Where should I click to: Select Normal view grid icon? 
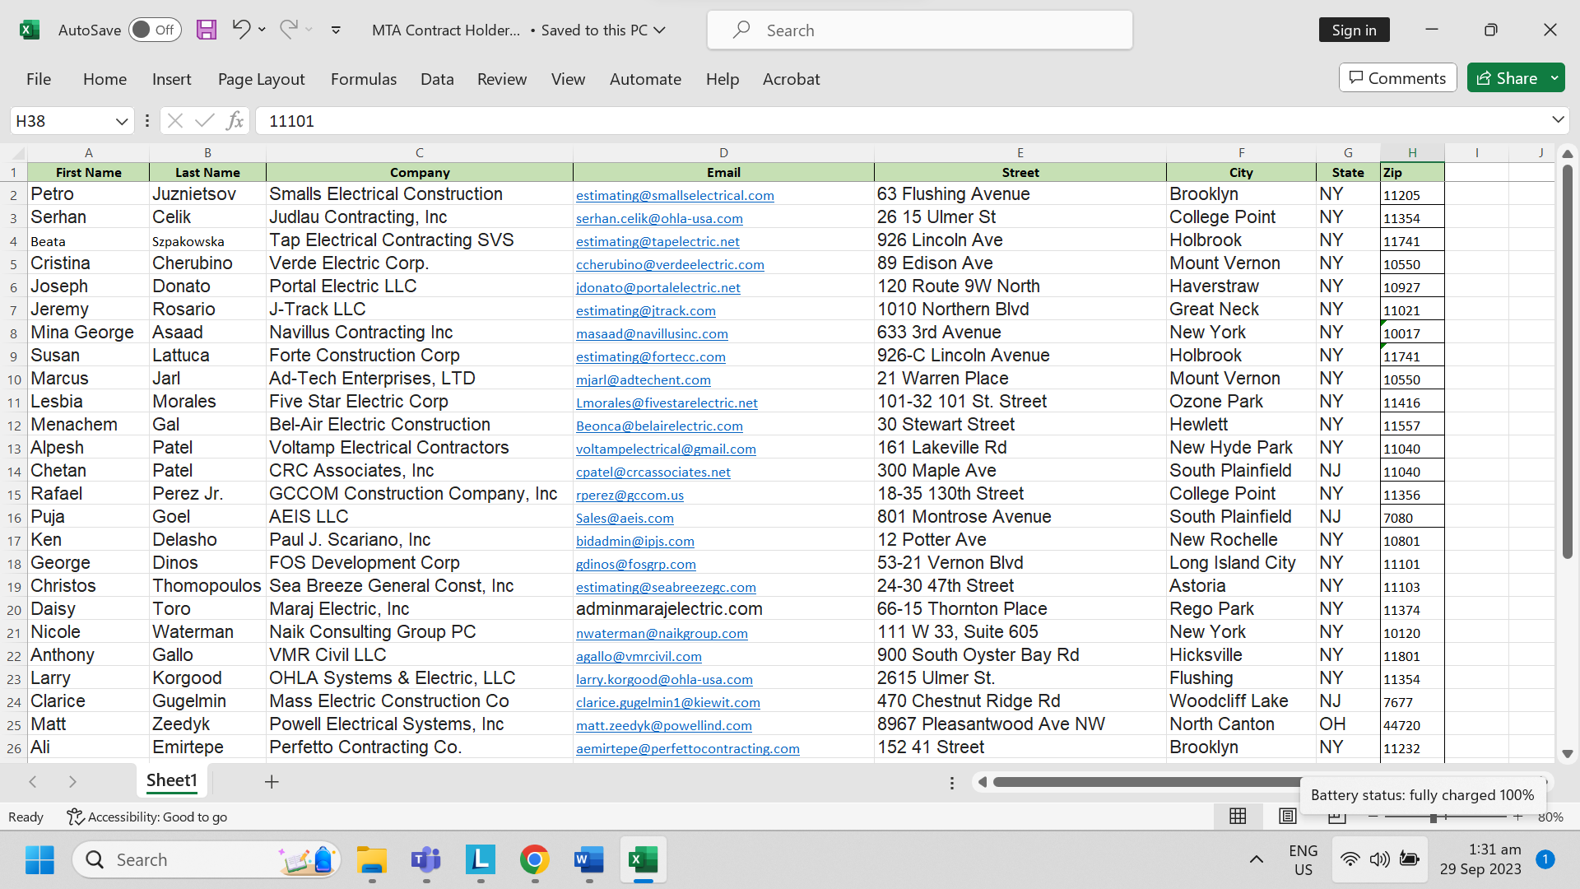pyautogui.click(x=1238, y=816)
